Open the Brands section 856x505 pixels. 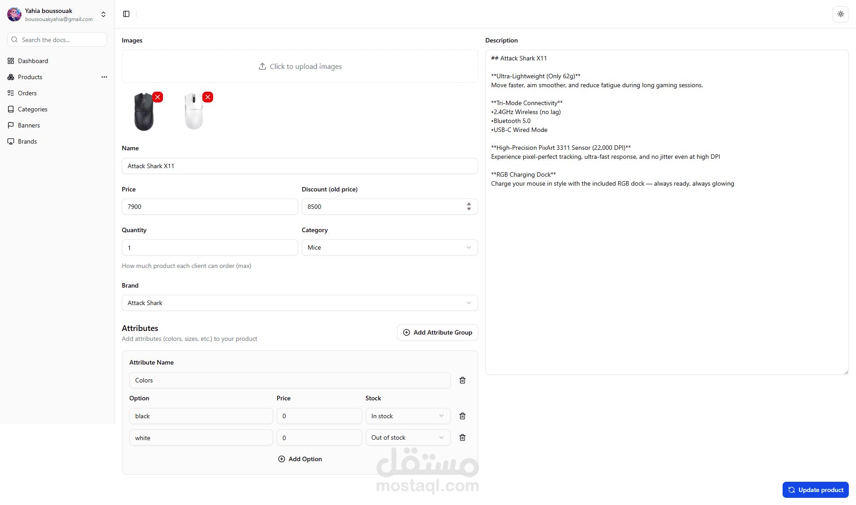[57, 141]
